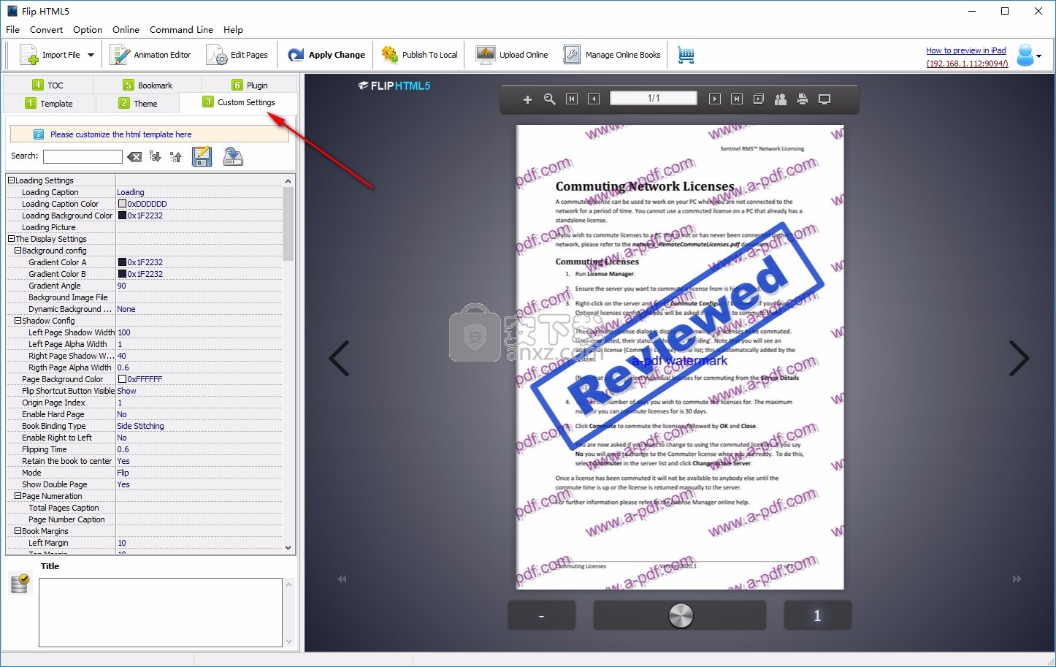This screenshot has height=667, width=1056.
Task: Collapse the Loading Settings group
Action: pos(11,180)
